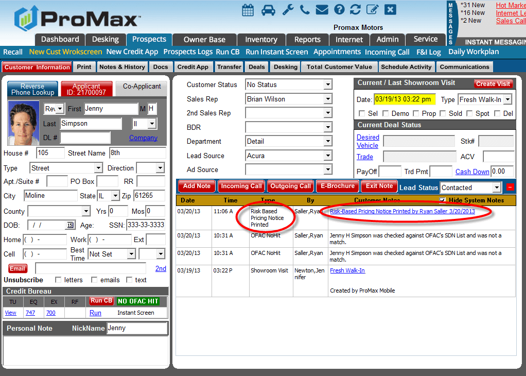Click the refresh arrows icon
Image resolution: width=526 pixels, height=376 pixels.
355,9
